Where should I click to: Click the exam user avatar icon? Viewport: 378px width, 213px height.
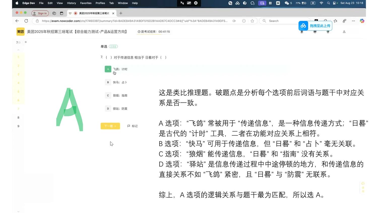tap(344, 32)
